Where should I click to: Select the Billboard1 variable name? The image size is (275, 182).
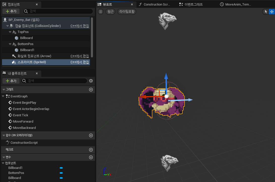15,168
